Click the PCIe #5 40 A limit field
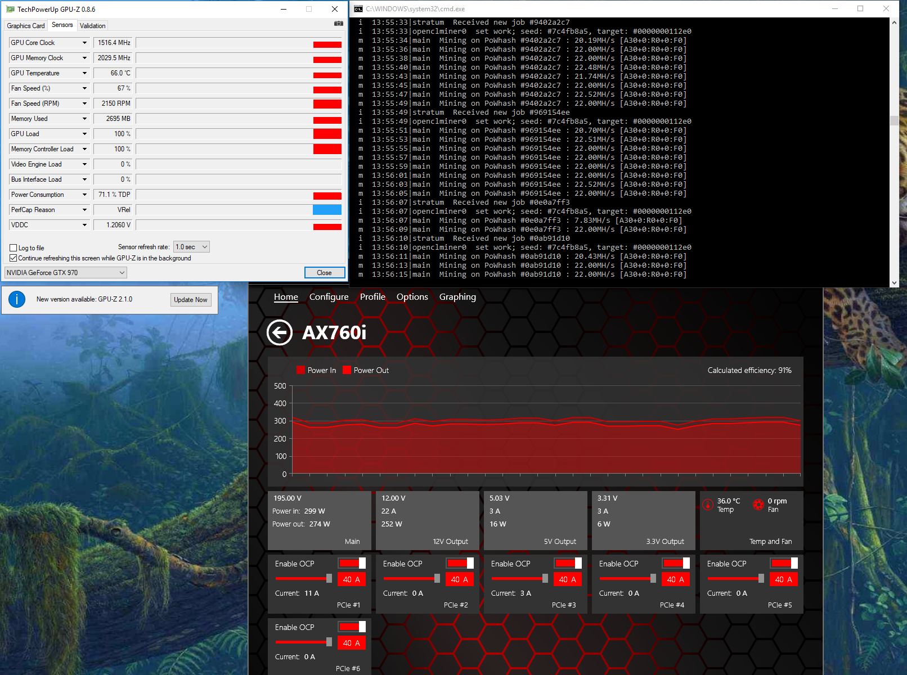Image resolution: width=907 pixels, height=675 pixels. (784, 579)
